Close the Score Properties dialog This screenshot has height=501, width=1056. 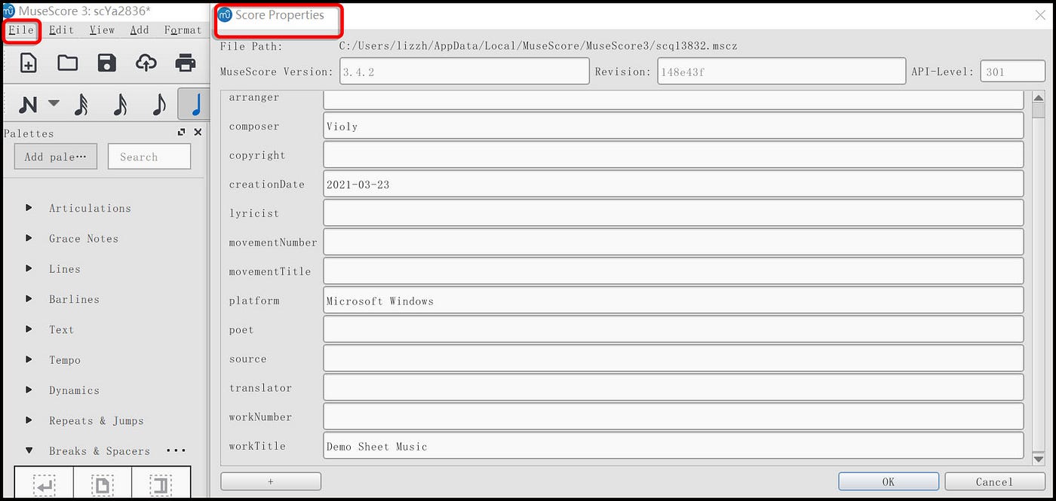coord(1040,15)
